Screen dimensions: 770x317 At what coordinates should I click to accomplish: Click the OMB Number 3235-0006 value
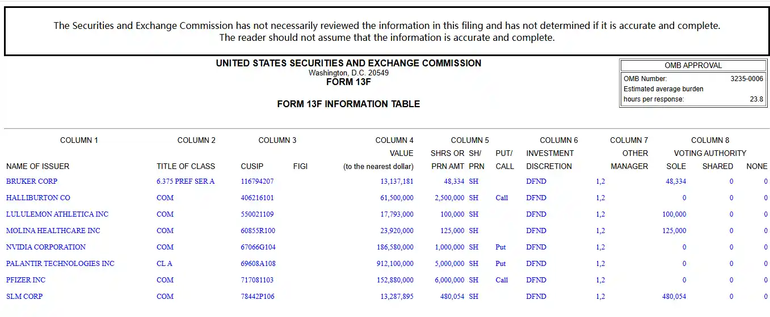pyautogui.click(x=746, y=79)
